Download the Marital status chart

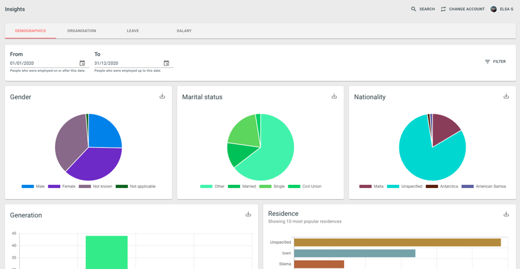(334, 96)
